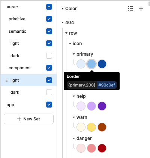Image resolution: width=150 pixels, height=158 pixels.
Task: Click the drag handle next to light set
Action: coord(7,80)
